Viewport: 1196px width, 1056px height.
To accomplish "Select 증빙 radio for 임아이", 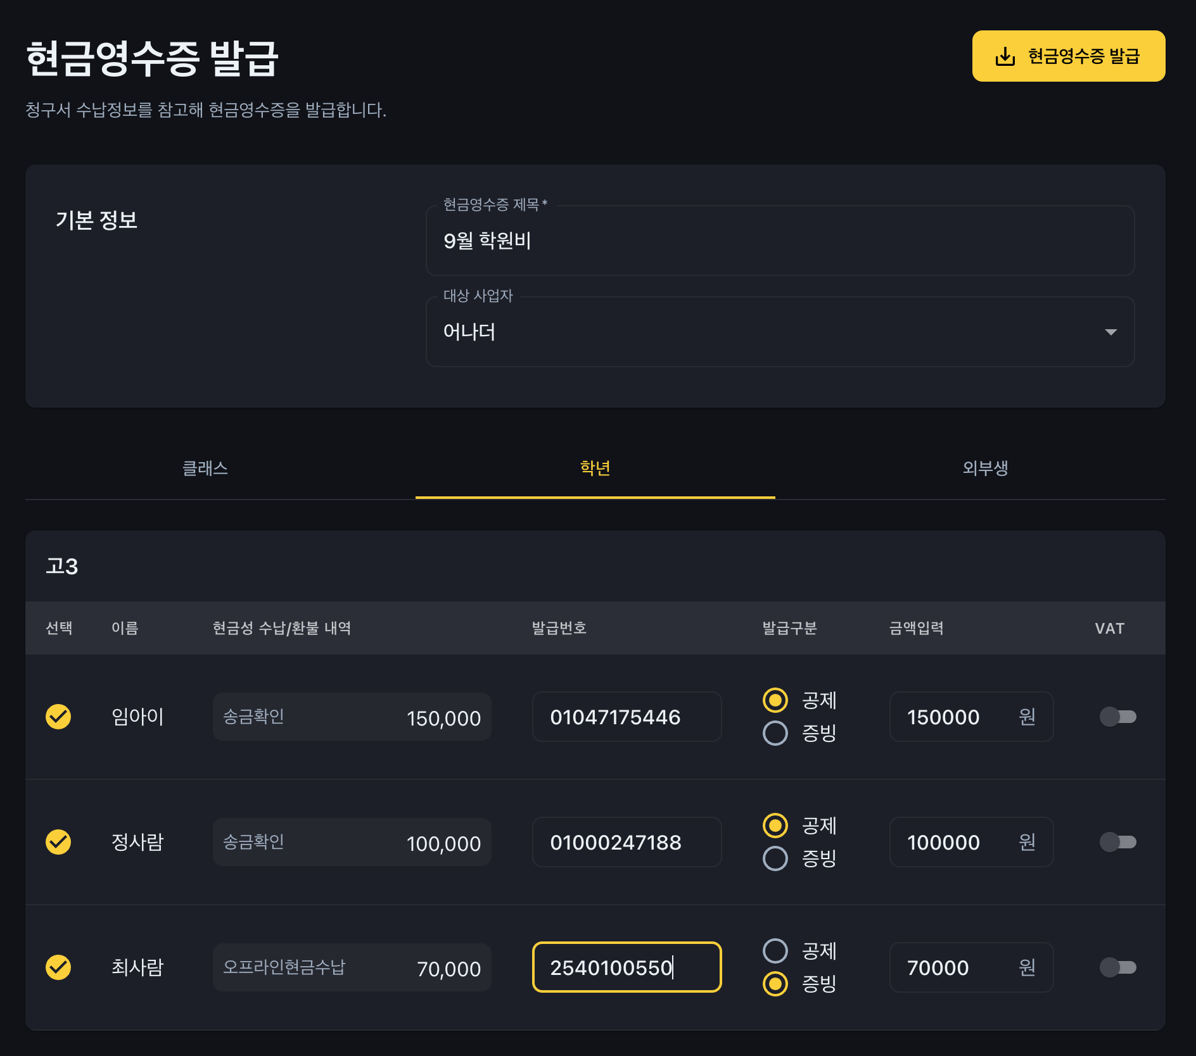I will [775, 733].
